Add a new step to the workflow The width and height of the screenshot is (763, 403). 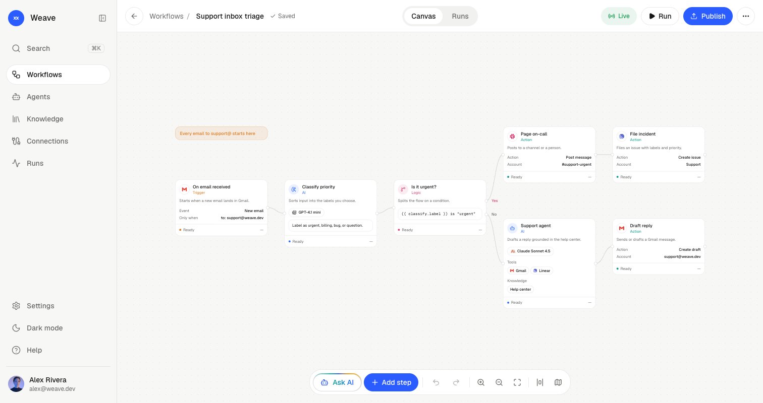pos(391,382)
